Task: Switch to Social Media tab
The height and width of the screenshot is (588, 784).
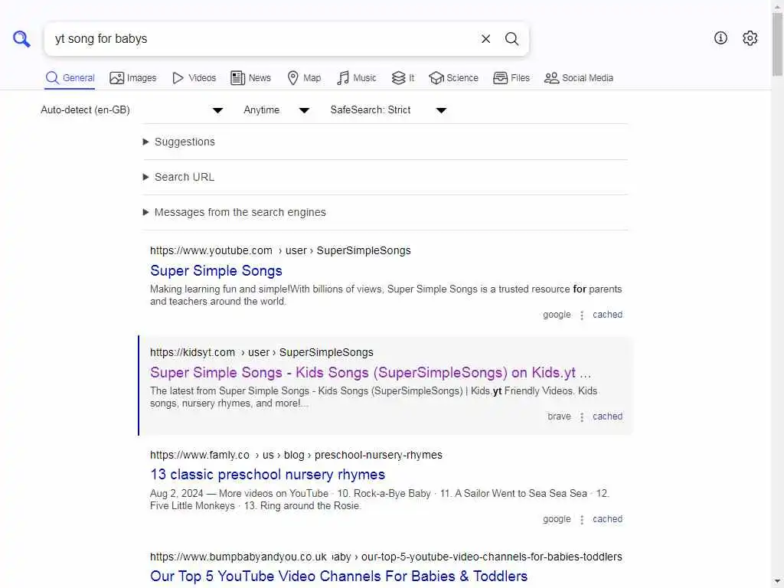Action: 579,78
